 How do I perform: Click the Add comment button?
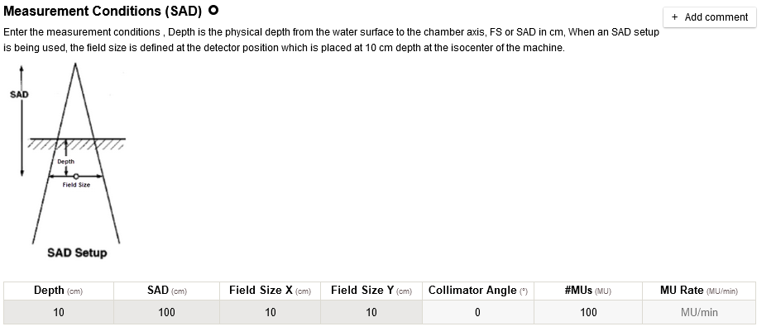709,17
